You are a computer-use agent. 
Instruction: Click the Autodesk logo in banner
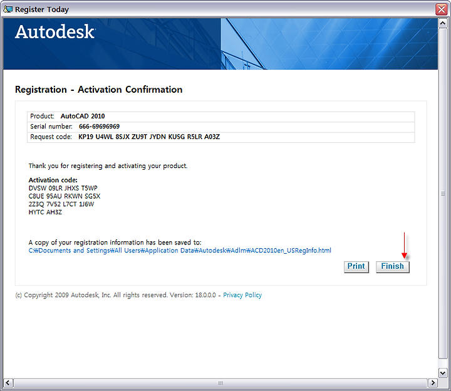(x=55, y=32)
